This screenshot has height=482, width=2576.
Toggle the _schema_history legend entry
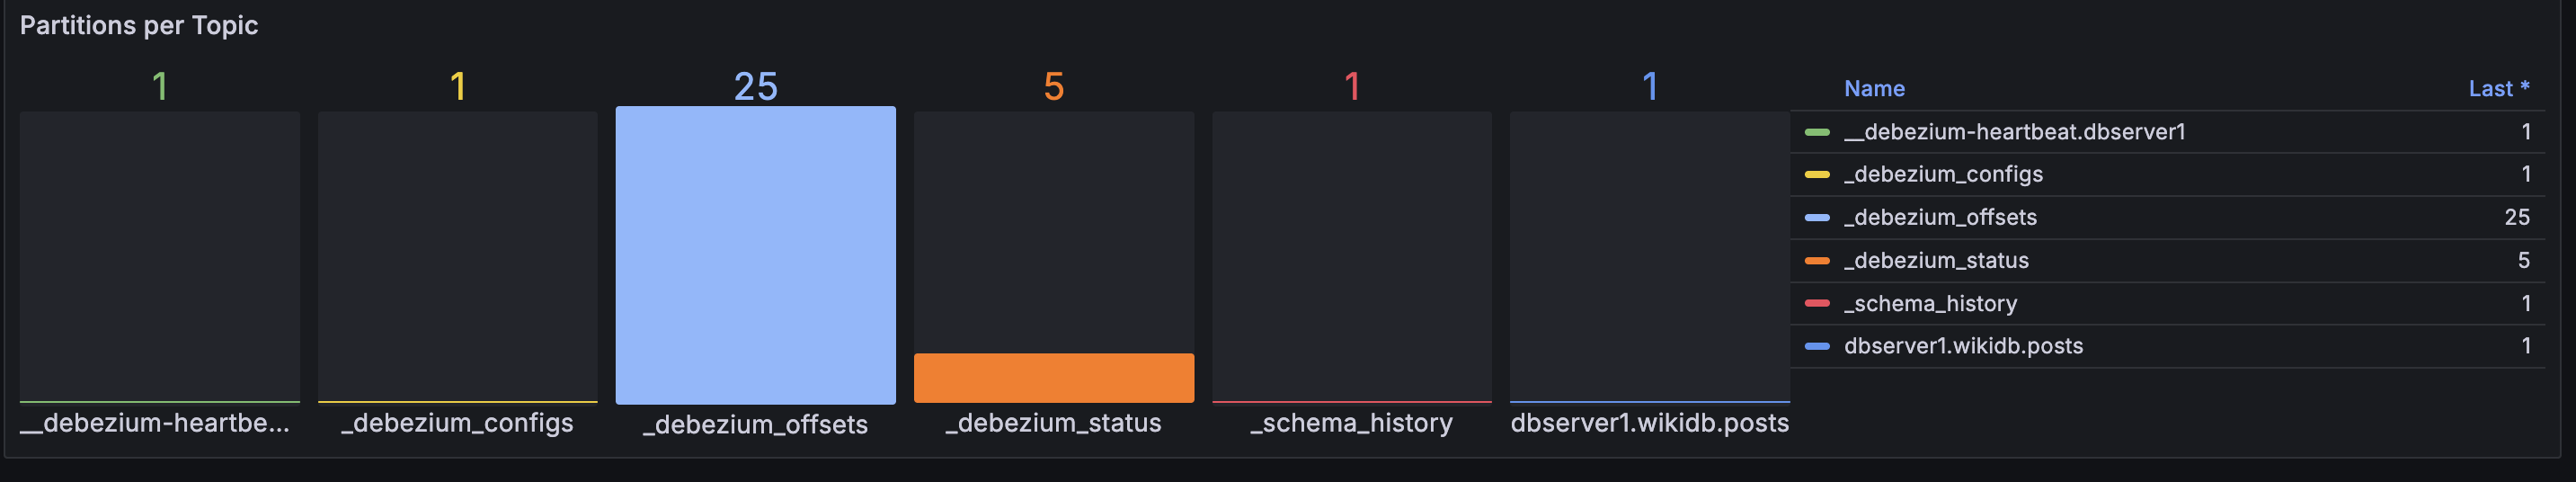(x=1929, y=303)
